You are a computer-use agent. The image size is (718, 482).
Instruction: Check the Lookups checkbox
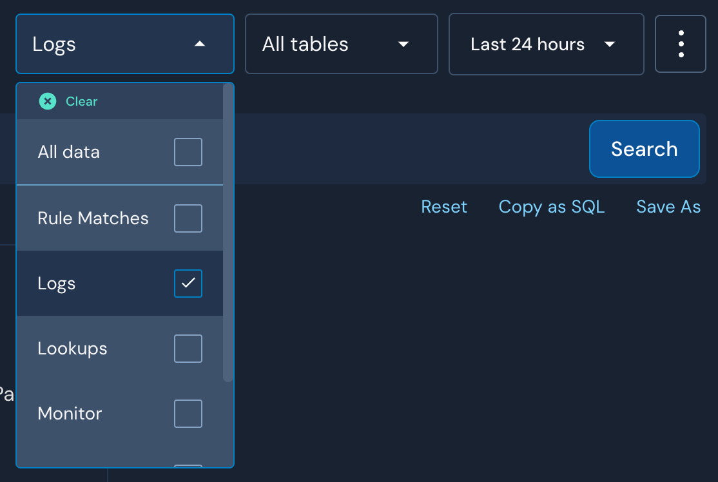[x=188, y=348]
